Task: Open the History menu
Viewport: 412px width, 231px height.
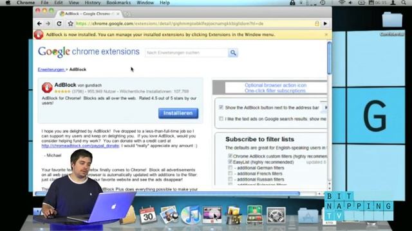Action: 93,3
